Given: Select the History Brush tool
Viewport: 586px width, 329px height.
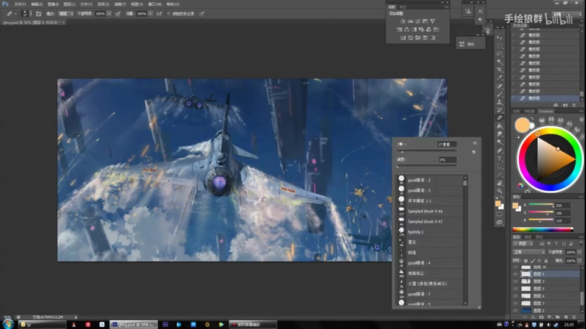Looking at the screenshot, I should [x=500, y=110].
